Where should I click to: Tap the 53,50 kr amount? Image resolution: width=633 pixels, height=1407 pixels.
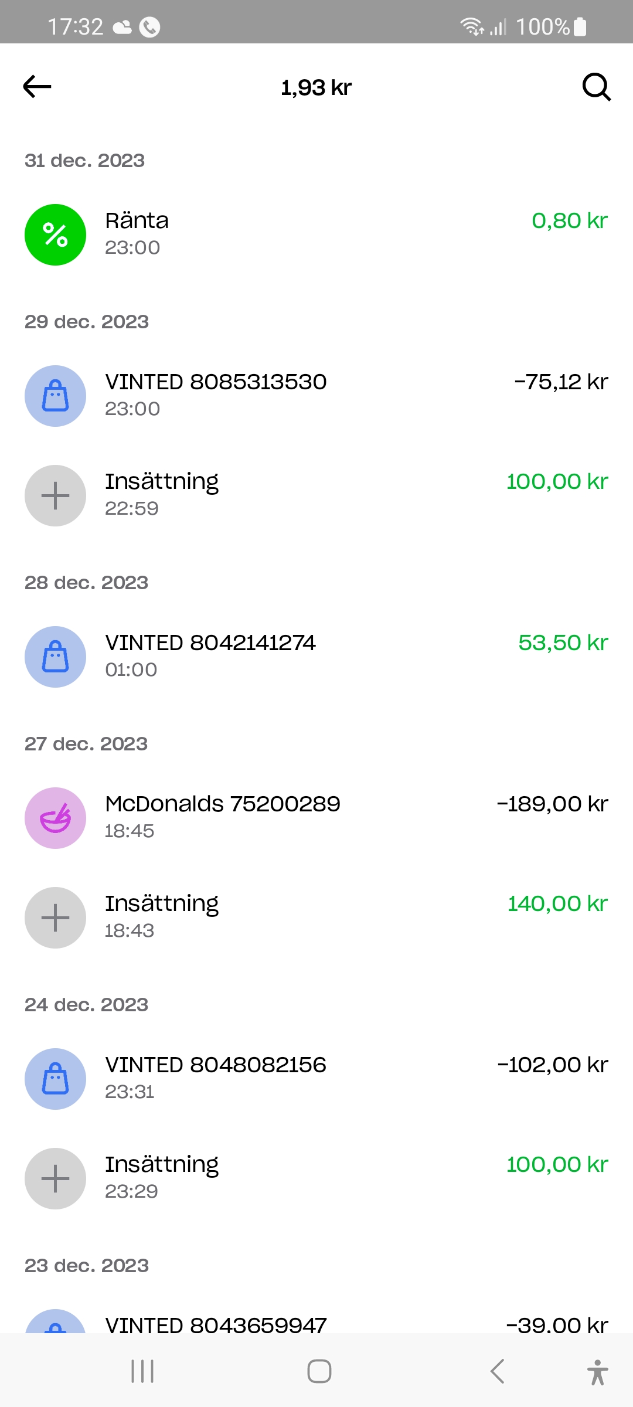coord(563,643)
